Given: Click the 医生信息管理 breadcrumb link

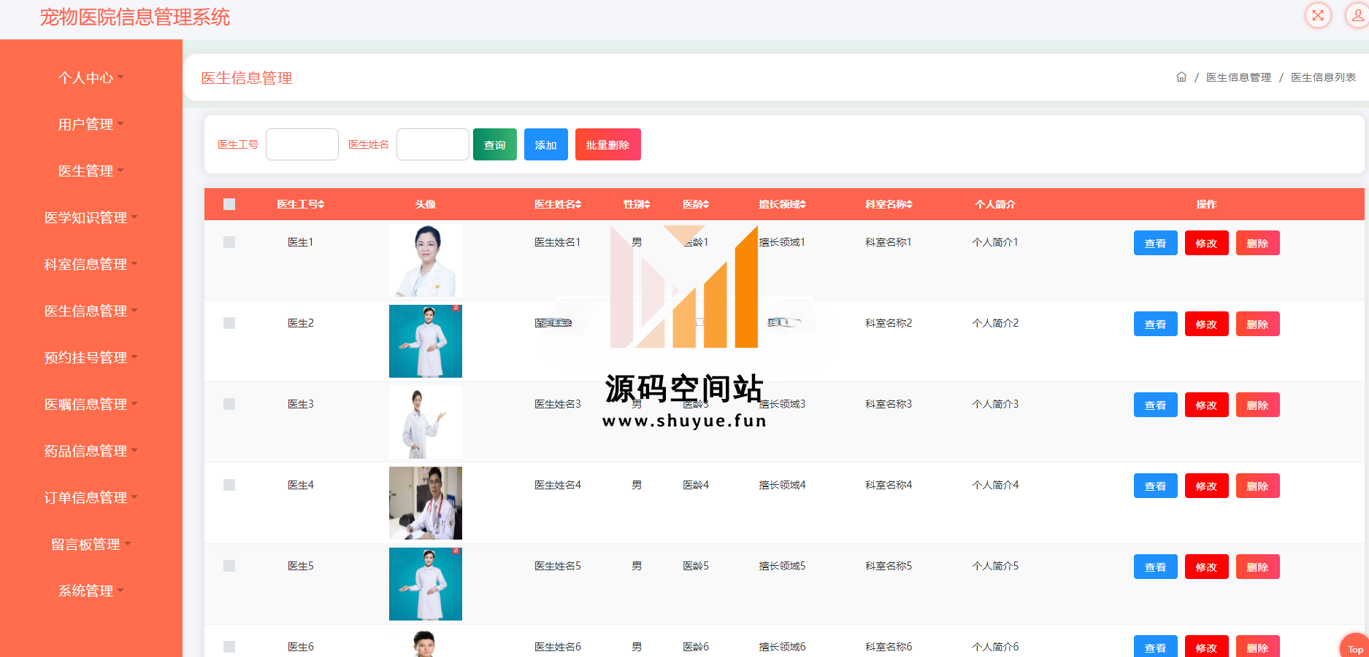Looking at the screenshot, I should pyautogui.click(x=1238, y=77).
